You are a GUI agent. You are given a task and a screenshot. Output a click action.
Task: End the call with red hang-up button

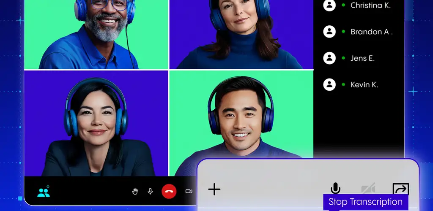tap(169, 192)
